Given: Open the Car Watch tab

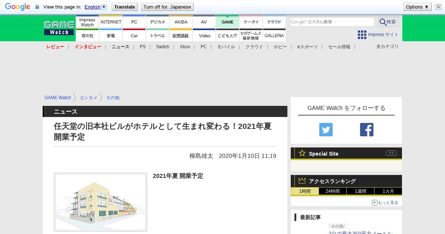Looking at the screenshot, I should coord(134,35).
